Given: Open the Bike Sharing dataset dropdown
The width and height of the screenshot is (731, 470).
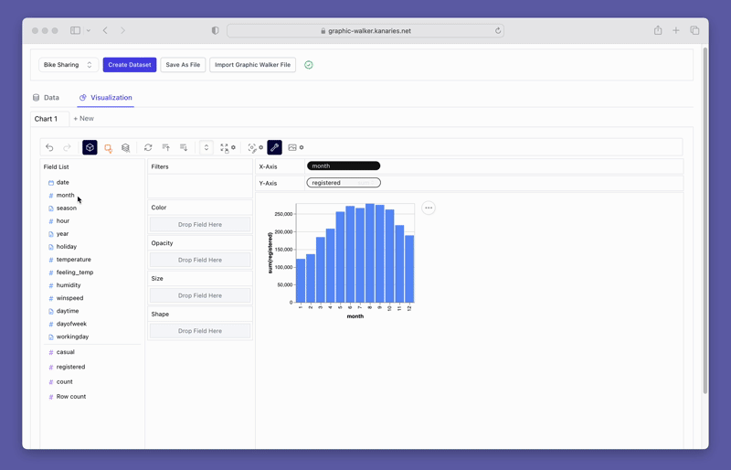Looking at the screenshot, I should coord(69,65).
